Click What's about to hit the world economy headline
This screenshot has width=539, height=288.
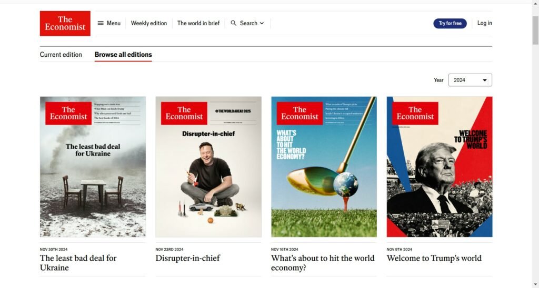tap(323, 263)
